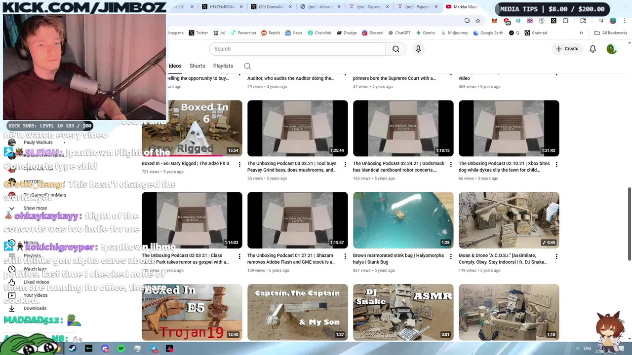Activate voice search microphone icon
Image resolution: width=632 pixels, height=355 pixels.
418,49
